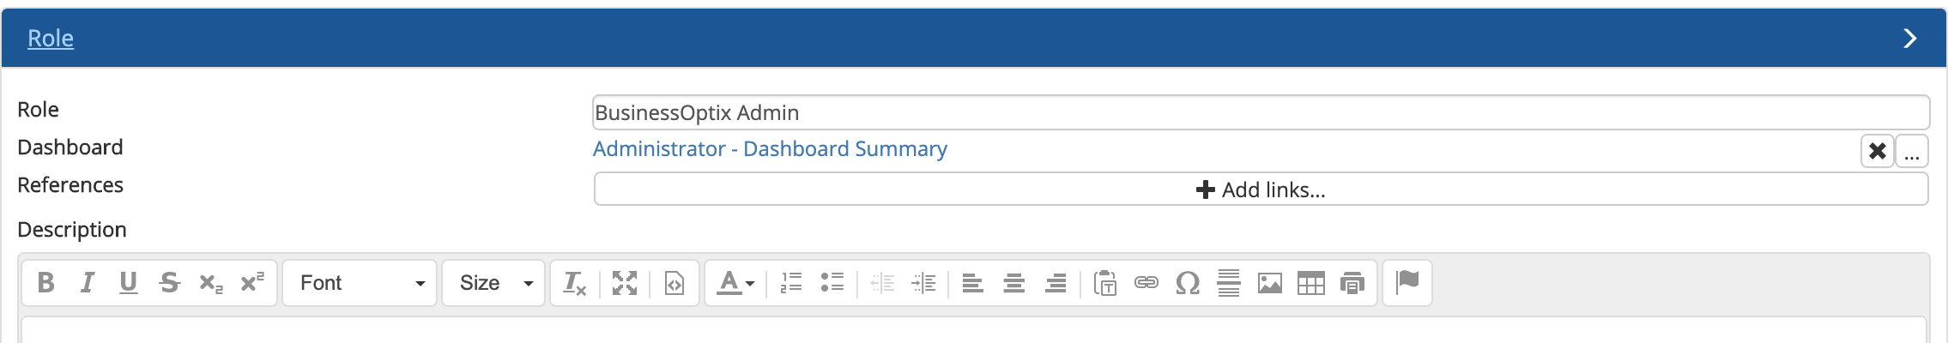Viewport: 1948px width, 343px height.
Task: Open the Font dropdown
Action: click(360, 283)
